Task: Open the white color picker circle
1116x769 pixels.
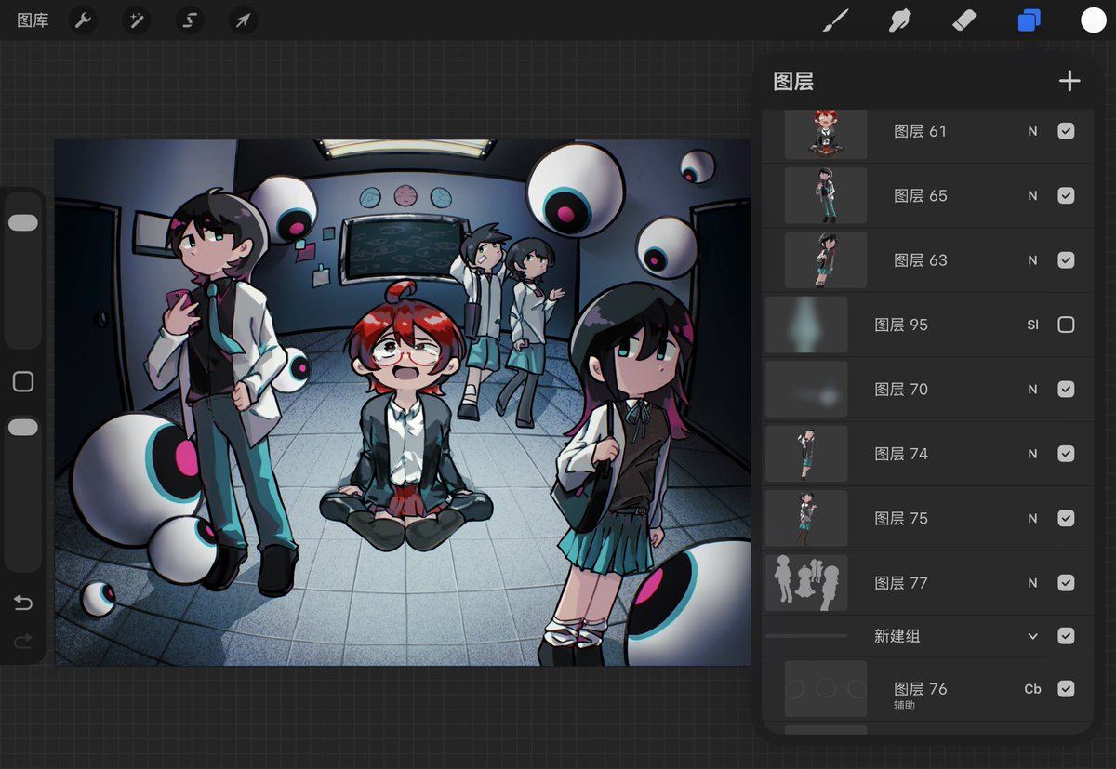Action: coord(1093,20)
